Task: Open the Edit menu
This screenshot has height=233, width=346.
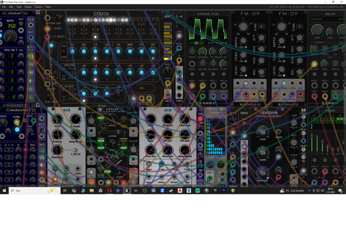Action: pos(11,7)
